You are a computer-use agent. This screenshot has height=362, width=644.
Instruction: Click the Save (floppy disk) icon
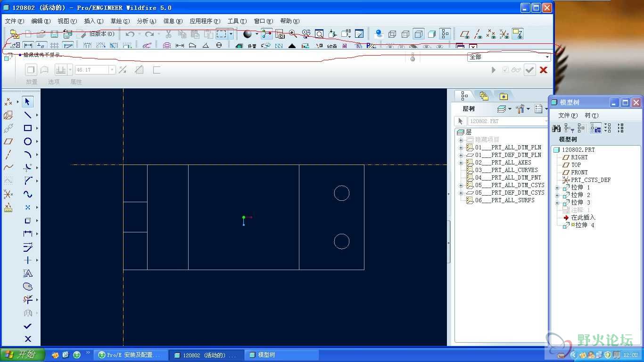point(54,34)
